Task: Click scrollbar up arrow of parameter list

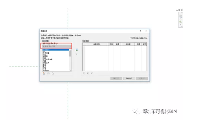Action: point(70,50)
